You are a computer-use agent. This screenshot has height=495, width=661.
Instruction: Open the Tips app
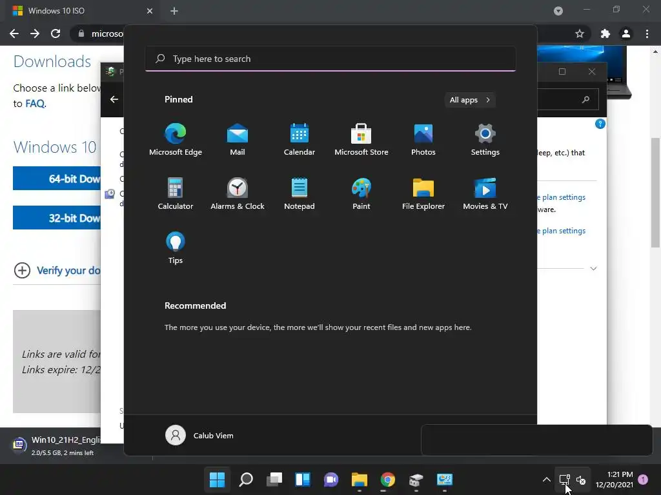[x=176, y=248]
